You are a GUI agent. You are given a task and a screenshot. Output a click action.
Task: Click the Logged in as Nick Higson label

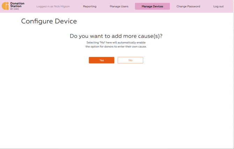coord(53,6)
